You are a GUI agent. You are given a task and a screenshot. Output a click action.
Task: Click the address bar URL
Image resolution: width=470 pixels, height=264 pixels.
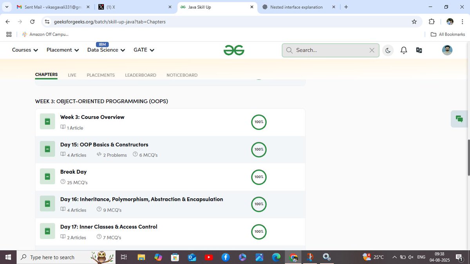pos(110,22)
